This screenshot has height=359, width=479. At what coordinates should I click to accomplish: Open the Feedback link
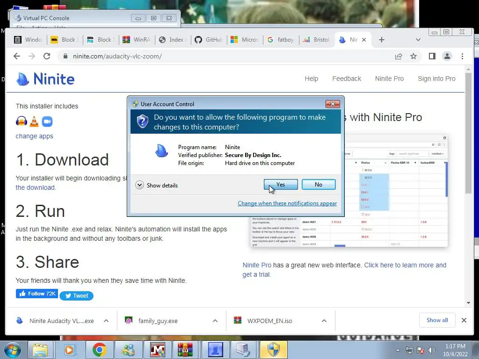coord(347,79)
